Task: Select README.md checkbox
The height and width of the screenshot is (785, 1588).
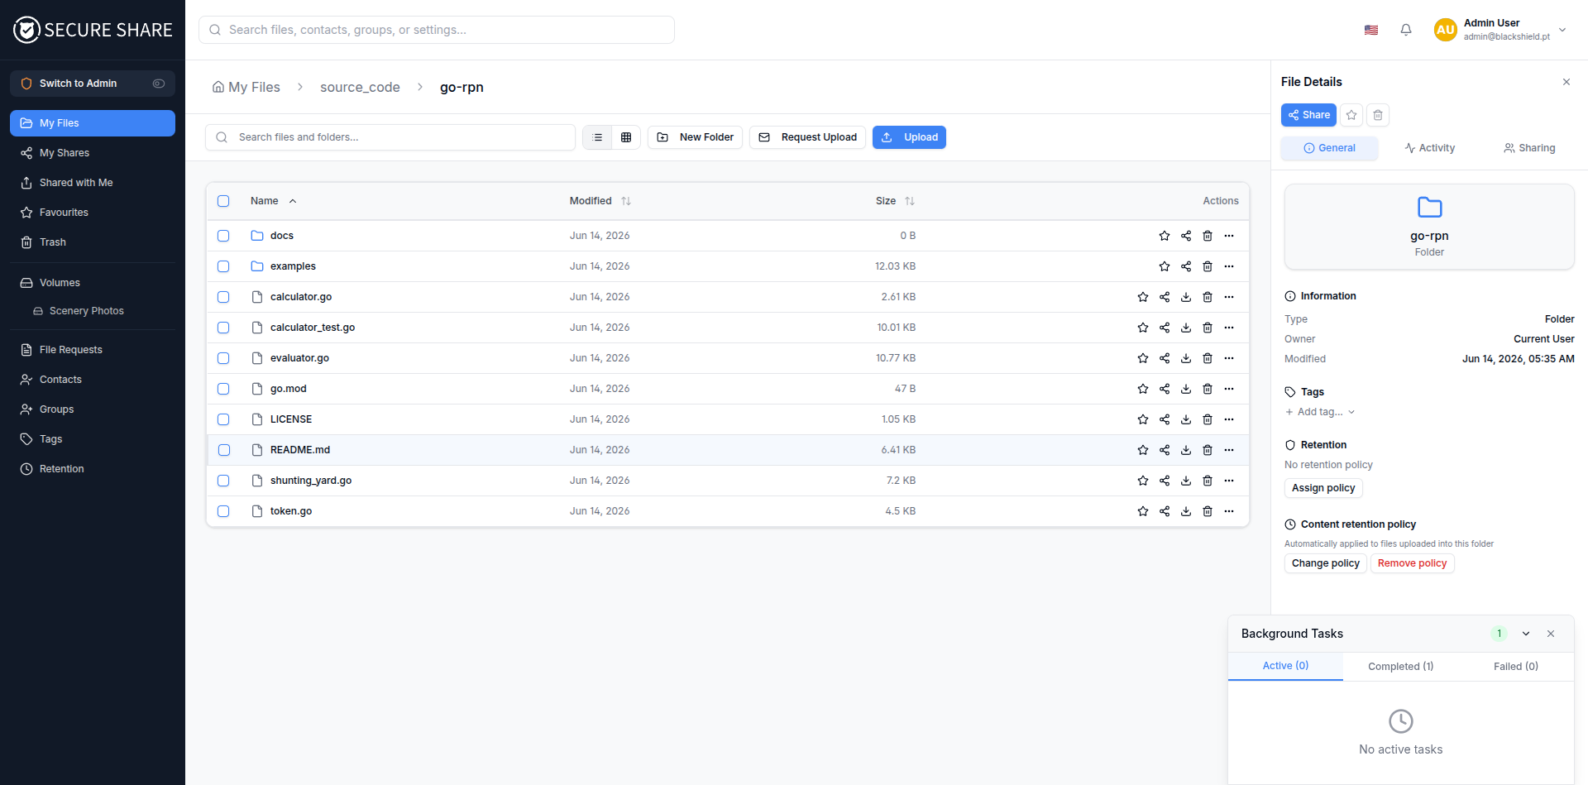Action: (x=223, y=450)
